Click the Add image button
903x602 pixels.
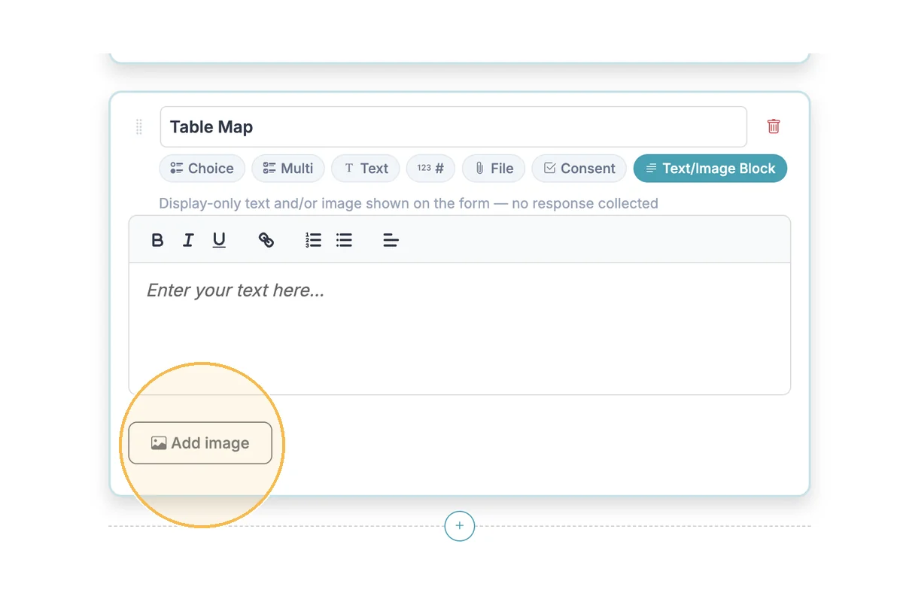pos(200,443)
